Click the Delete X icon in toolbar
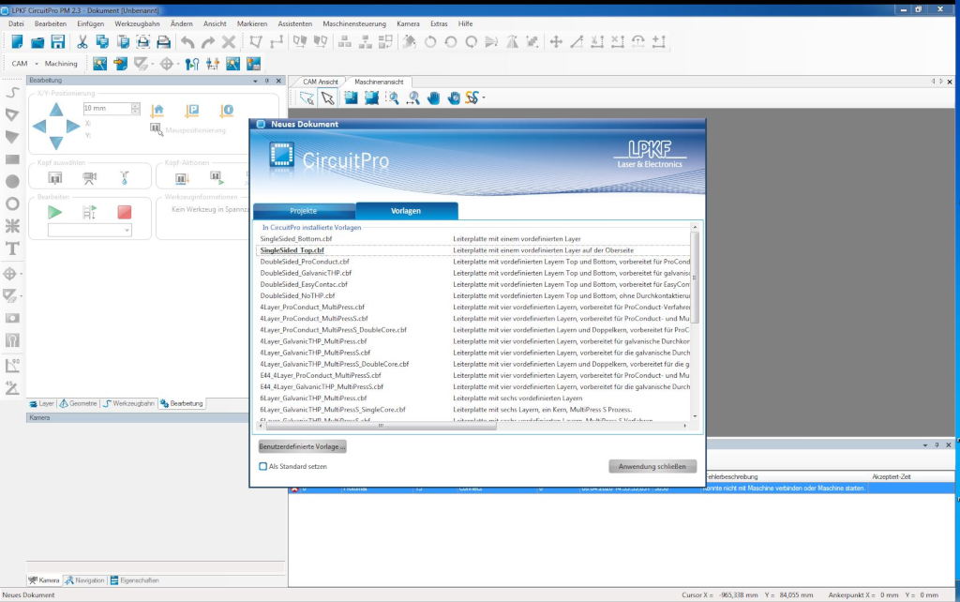 tap(229, 41)
